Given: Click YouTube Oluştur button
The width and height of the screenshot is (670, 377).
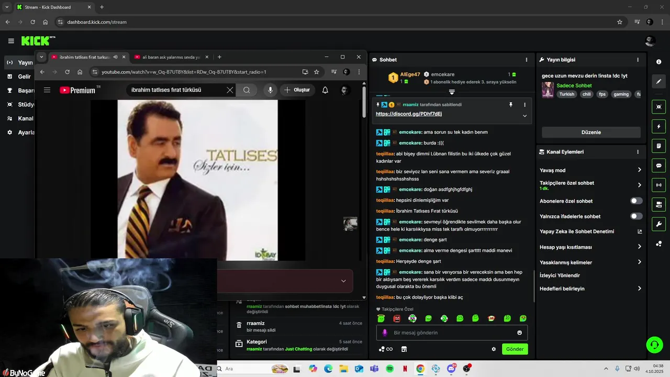Looking at the screenshot, I should (x=297, y=90).
